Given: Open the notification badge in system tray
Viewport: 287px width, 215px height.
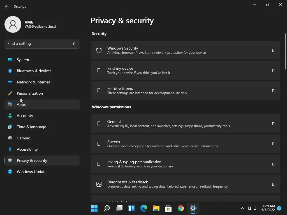Looking at the screenshot, I should 279,208.
